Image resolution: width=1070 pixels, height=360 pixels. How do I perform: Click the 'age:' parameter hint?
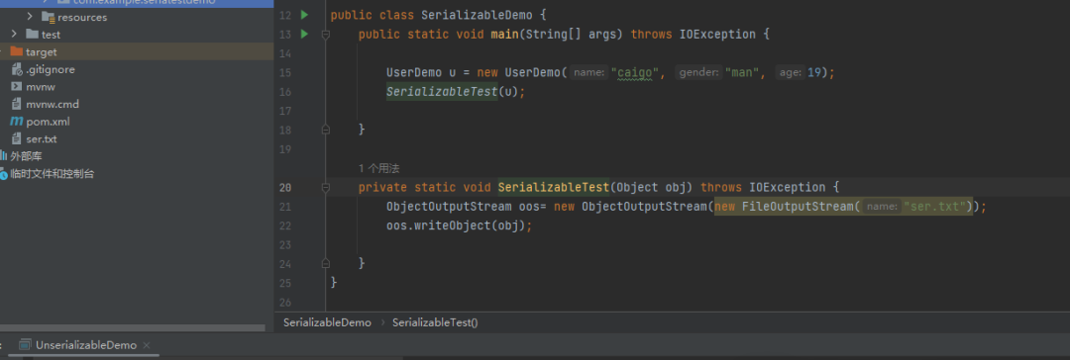(x=791, y=72)
